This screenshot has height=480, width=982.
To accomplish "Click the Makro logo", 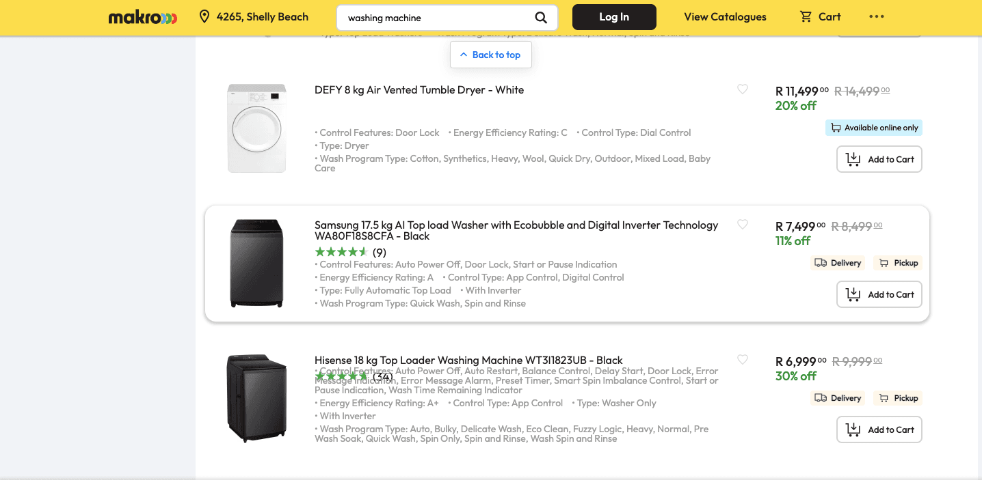I will pos(143,17).
